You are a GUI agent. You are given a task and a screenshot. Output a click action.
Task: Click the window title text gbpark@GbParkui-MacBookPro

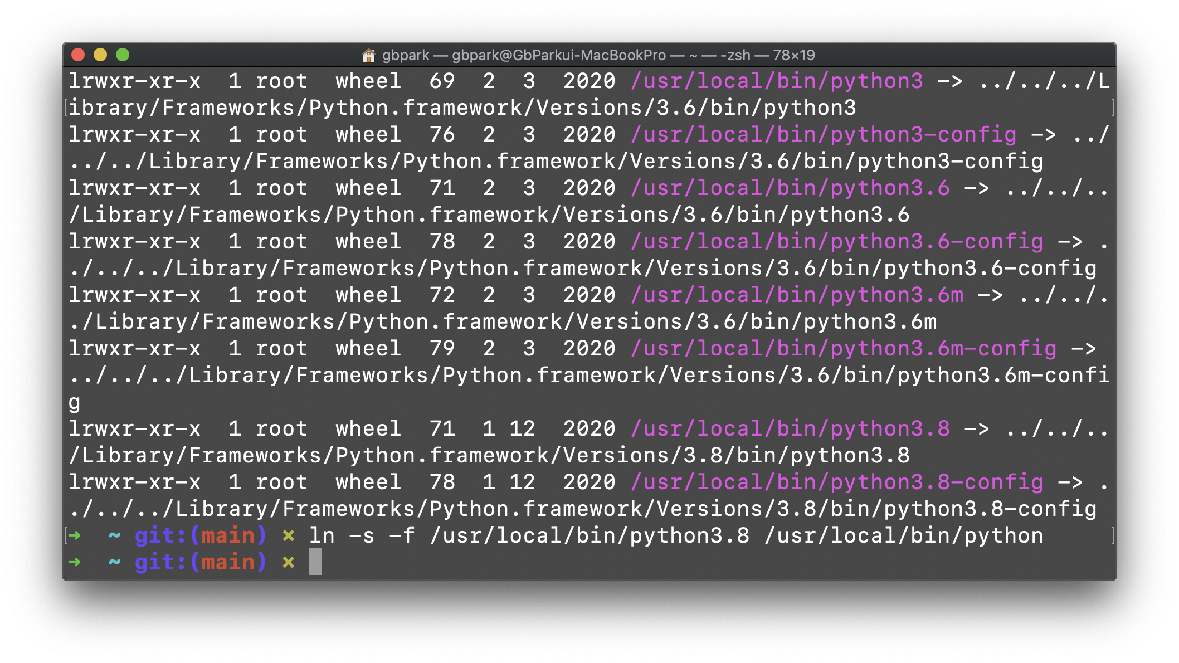pyautogui.click(x=558, y=55)
